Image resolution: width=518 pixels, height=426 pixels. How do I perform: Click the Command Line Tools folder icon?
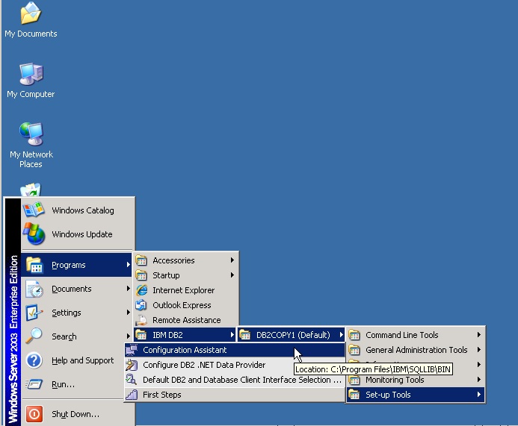click(354, 335)
